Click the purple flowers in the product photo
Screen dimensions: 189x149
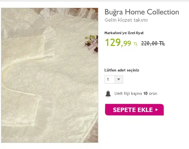tap(92, 43)
